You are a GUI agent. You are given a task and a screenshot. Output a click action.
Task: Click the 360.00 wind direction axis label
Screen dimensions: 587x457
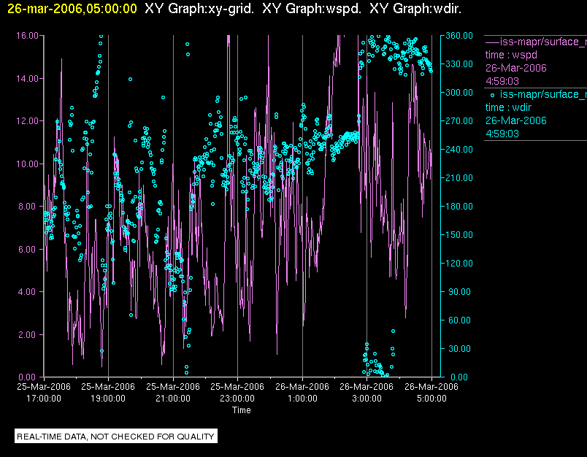tap(459, 36)
